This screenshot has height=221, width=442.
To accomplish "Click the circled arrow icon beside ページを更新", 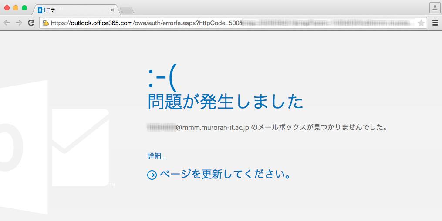I will click(x=152, y=175).
